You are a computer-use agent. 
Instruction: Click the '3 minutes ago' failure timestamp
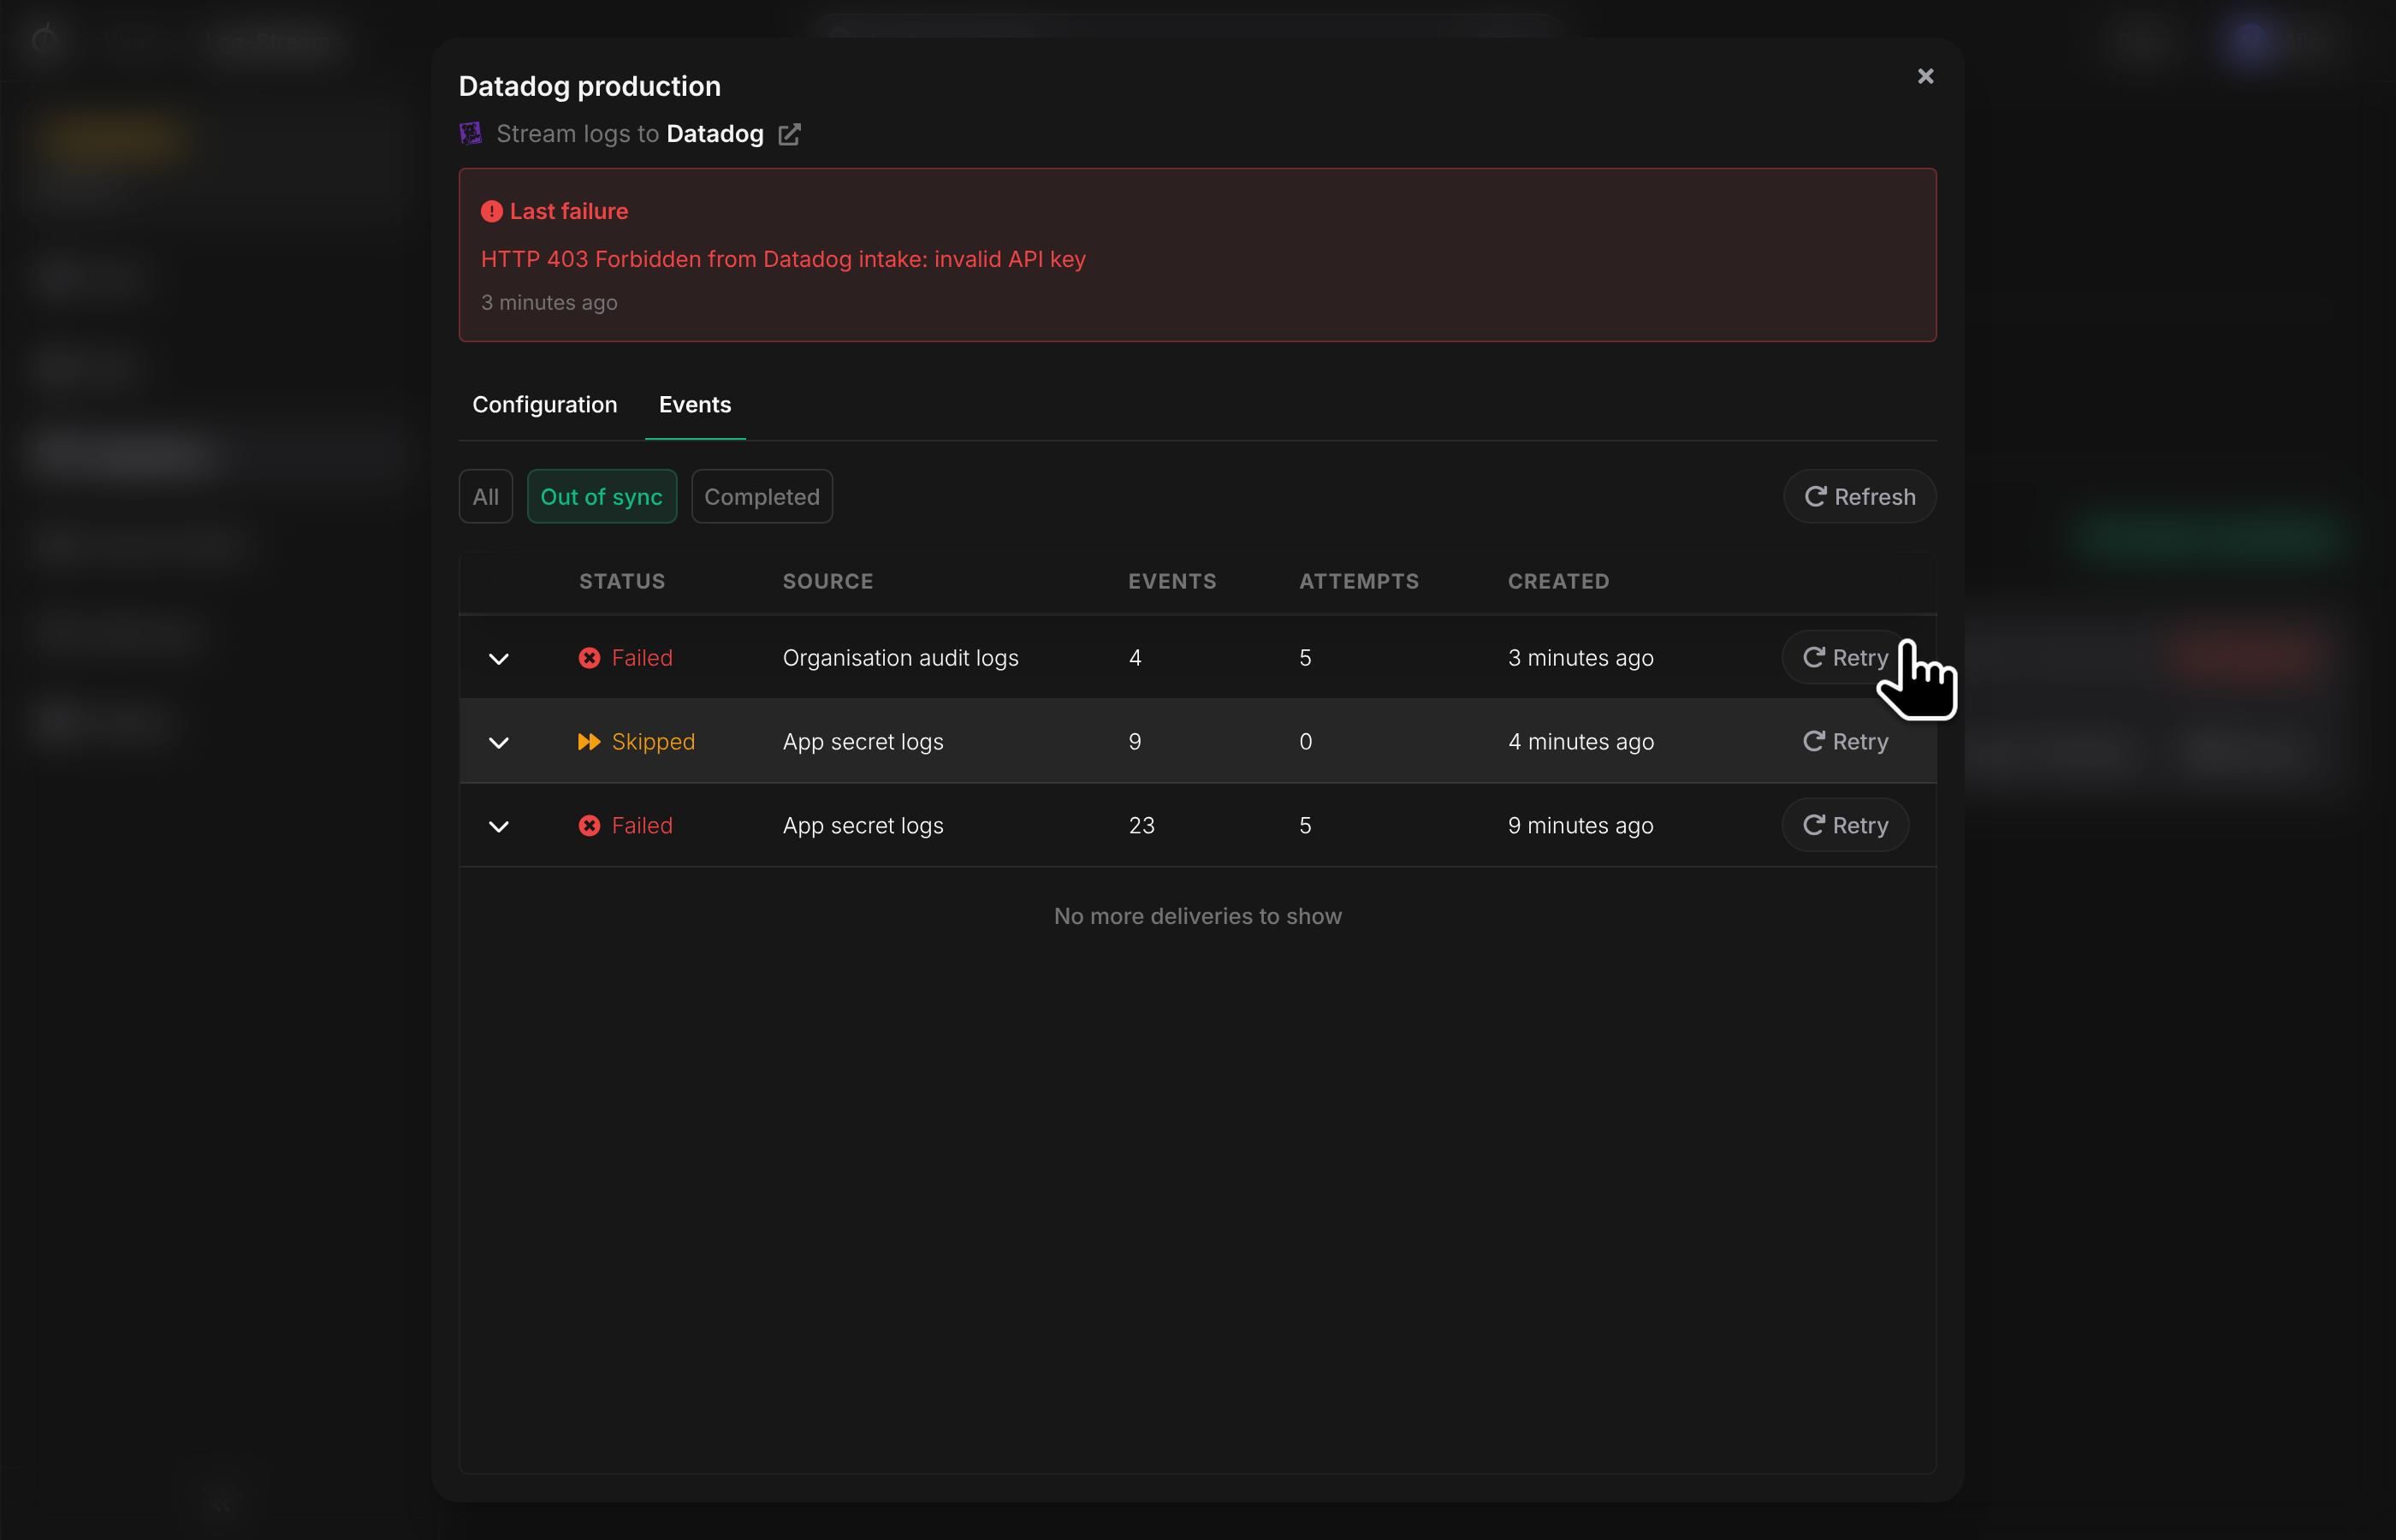coord(549,303)
